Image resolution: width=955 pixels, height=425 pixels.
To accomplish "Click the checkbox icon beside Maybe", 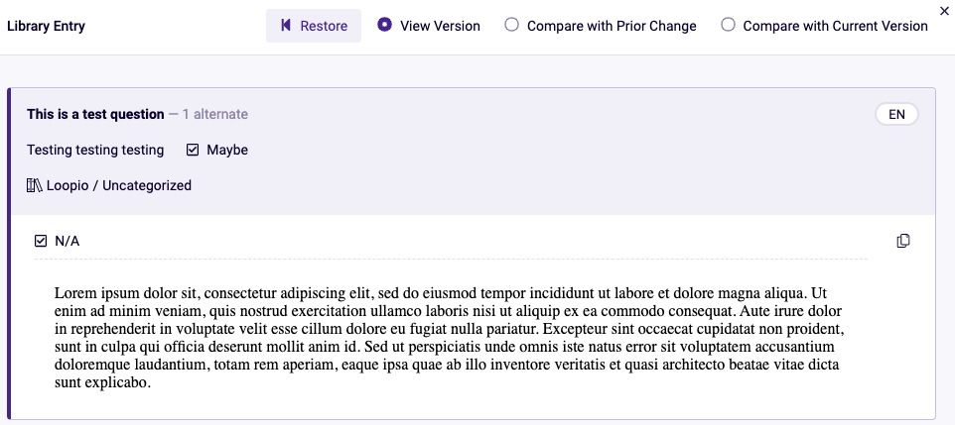I will pos(193,151).
